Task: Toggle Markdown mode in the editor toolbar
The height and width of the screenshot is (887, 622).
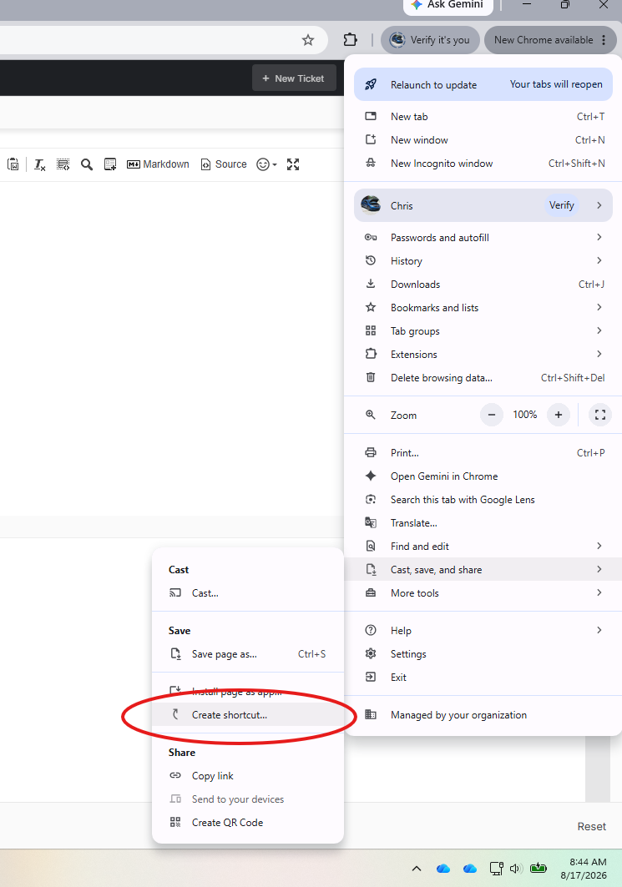Action: [158, 164]
